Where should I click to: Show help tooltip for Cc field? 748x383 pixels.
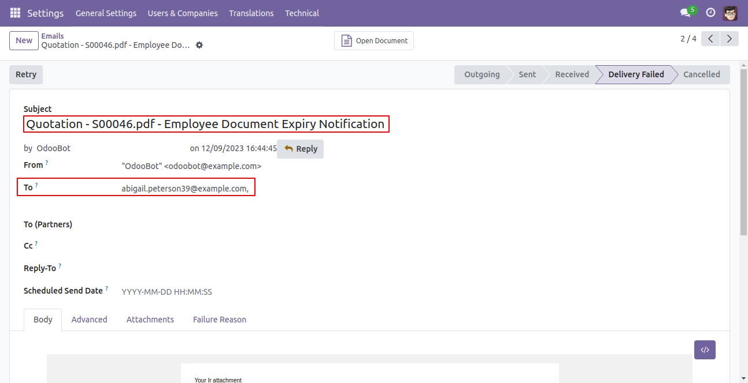36,244
